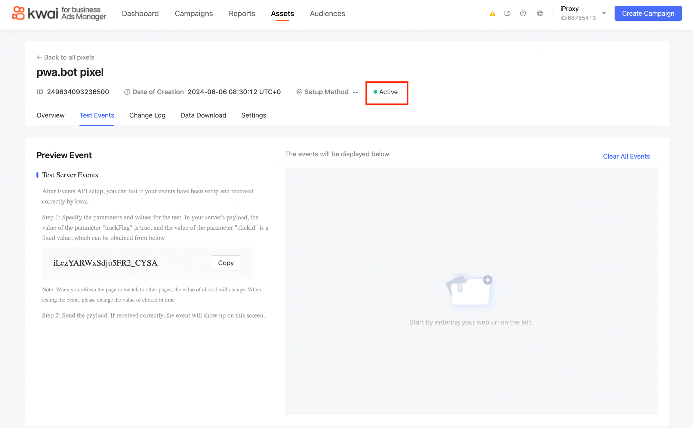The height and width of the screenshot is (428, 693).
Task: Open the Reports menu item
Action: 242,14
